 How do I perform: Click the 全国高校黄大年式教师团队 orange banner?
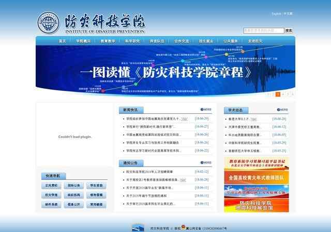[x=257, y=178]
